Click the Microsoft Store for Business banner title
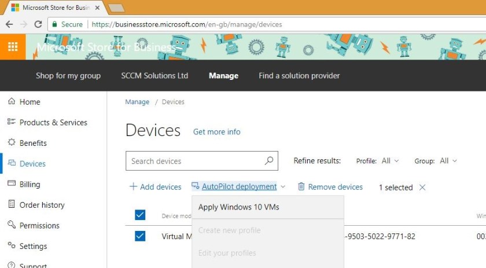Image resolution: width=486 pixels, height=268 pixels. [x=106, y=47]
